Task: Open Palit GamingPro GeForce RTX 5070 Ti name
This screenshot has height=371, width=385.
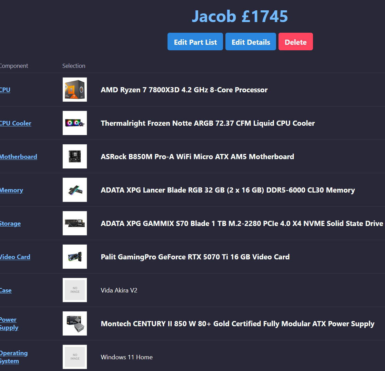Action: [x=195, y=257]
